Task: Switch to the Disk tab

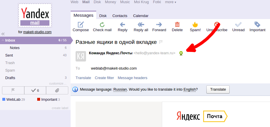Action: pyautogui.click(x=103, y=16)
